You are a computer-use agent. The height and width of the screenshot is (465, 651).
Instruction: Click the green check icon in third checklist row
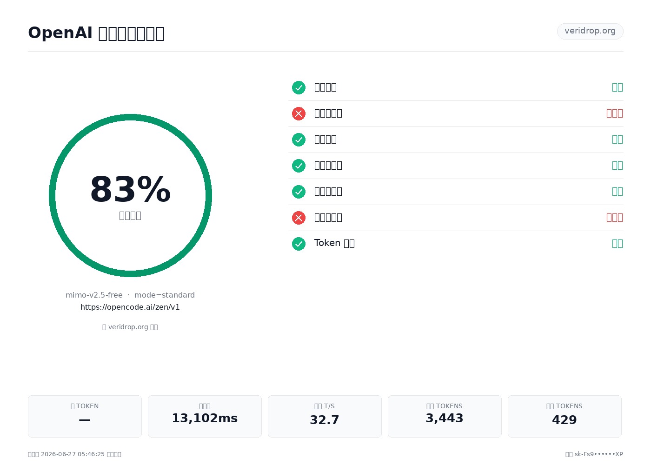click(x=299, y=139)
